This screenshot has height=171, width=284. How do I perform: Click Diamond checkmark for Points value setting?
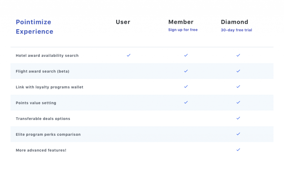[238, 102]
